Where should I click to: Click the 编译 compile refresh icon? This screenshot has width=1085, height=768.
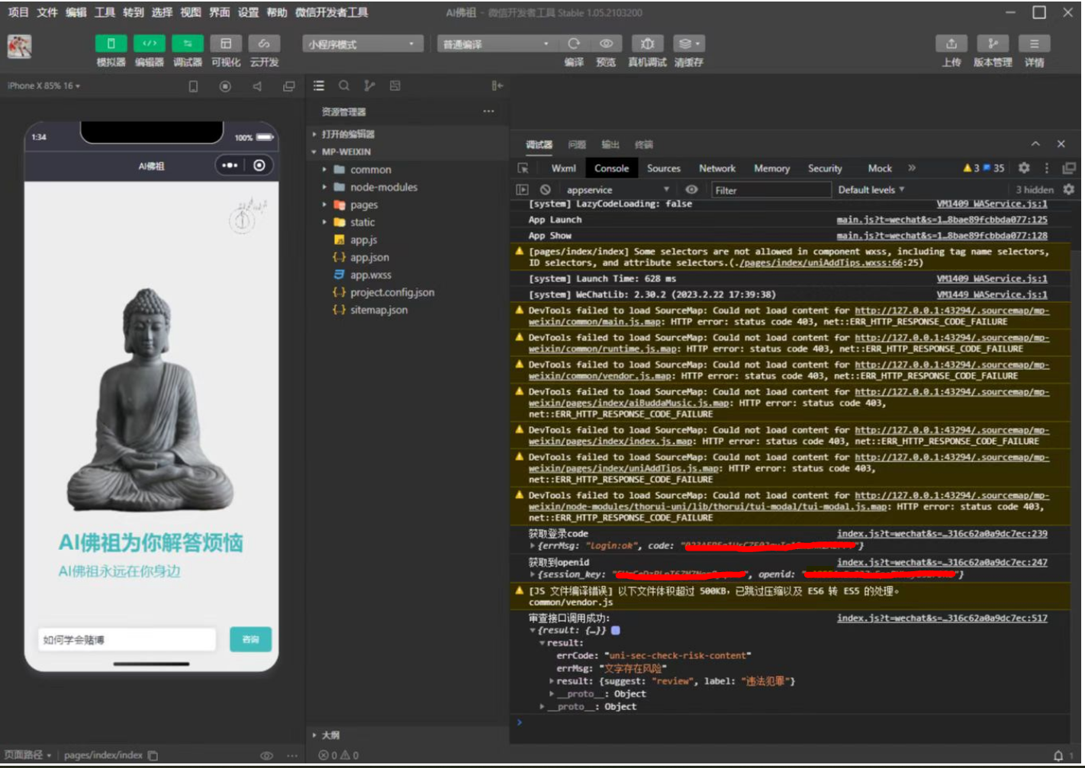point(574,43)
